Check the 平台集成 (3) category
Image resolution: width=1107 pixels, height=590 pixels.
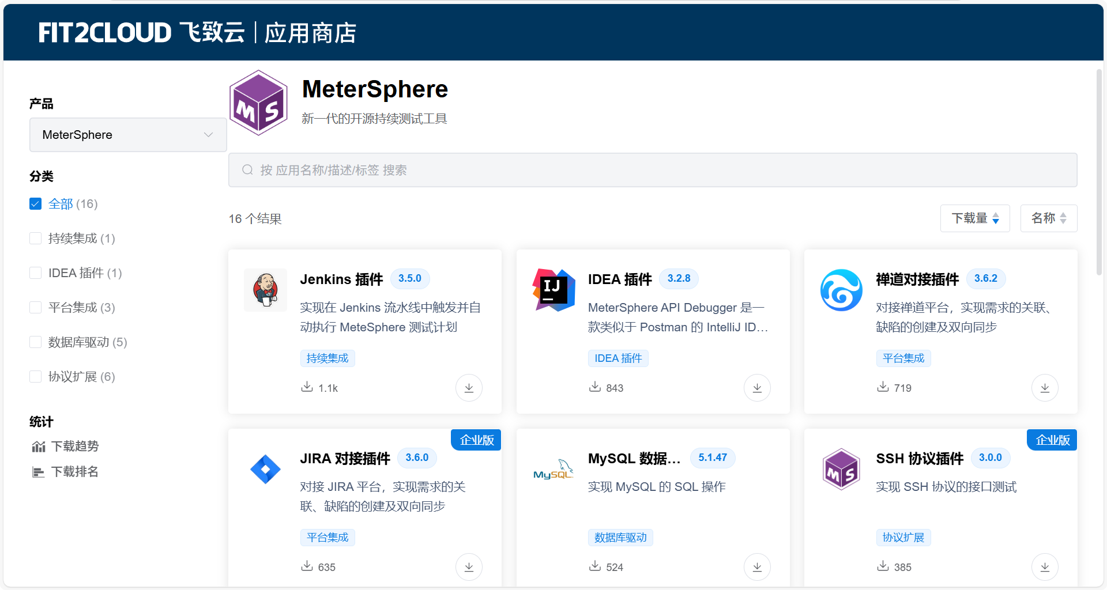coord(35,308)
